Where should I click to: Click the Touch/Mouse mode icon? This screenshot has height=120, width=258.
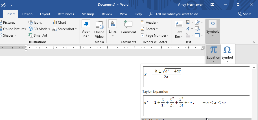click(4, 5)
